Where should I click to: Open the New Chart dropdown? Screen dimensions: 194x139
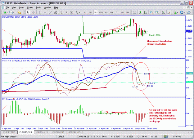[5, 12]
